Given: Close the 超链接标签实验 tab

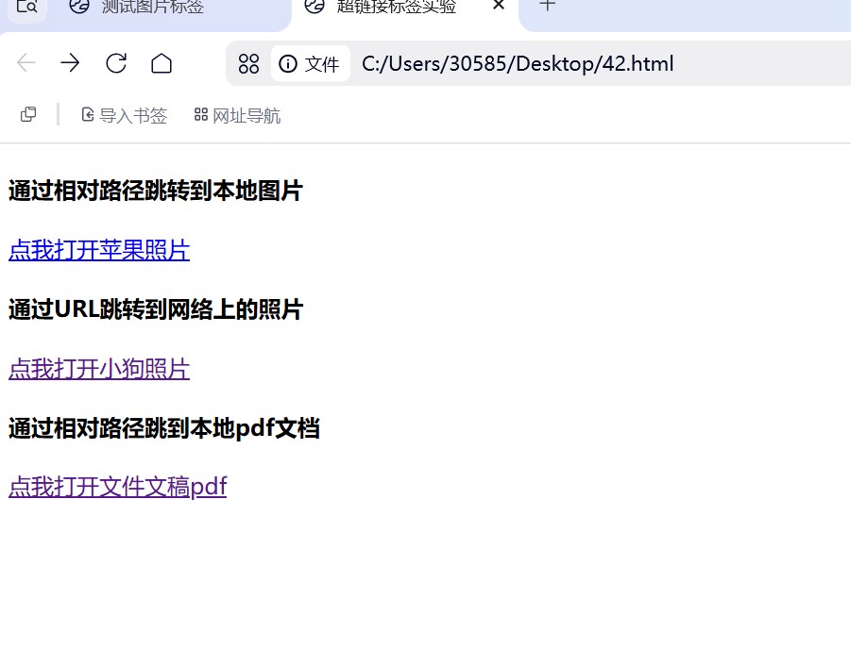Looking at the screenshot, I should [498, 6].
